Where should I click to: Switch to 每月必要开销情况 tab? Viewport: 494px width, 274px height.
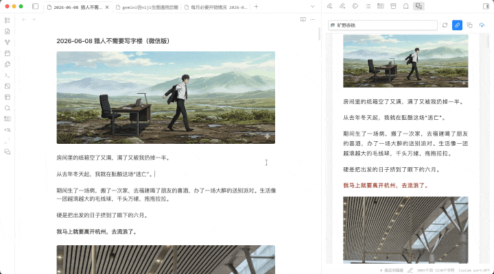coord(216,8)
